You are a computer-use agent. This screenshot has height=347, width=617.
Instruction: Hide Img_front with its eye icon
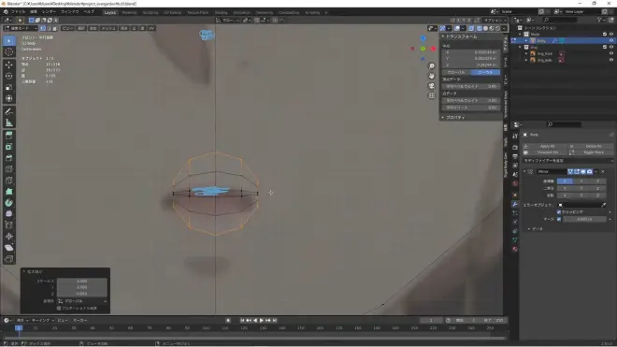point(611,53)
